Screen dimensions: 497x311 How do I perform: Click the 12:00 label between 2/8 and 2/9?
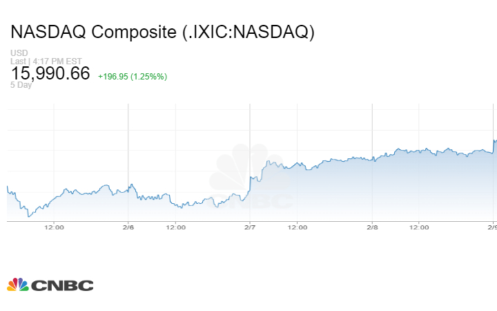[x=419, y=227]
